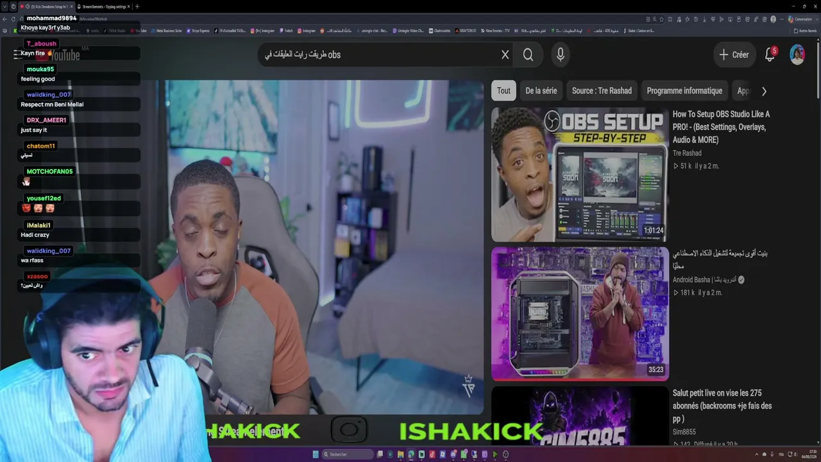
Task: Open the Edge browser in the taskbar
Action: click(x=411, y=454)
